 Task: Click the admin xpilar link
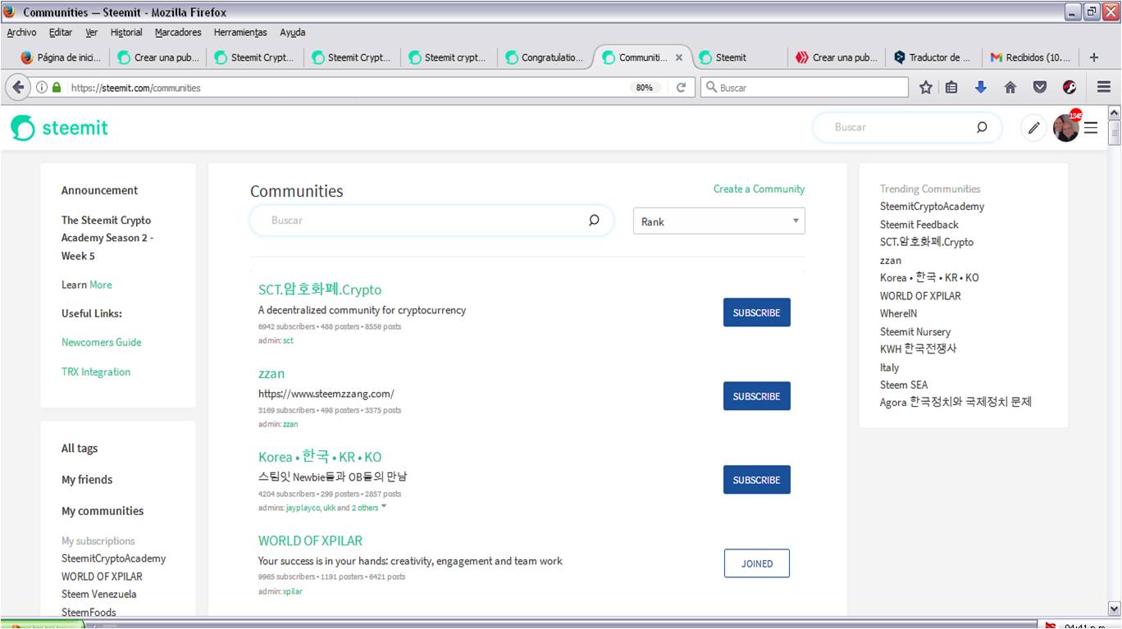[x=293, y=591]
